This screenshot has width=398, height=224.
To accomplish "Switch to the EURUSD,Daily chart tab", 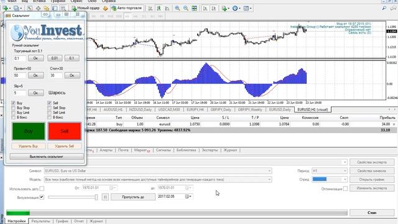I will click(x=280, y=110).
